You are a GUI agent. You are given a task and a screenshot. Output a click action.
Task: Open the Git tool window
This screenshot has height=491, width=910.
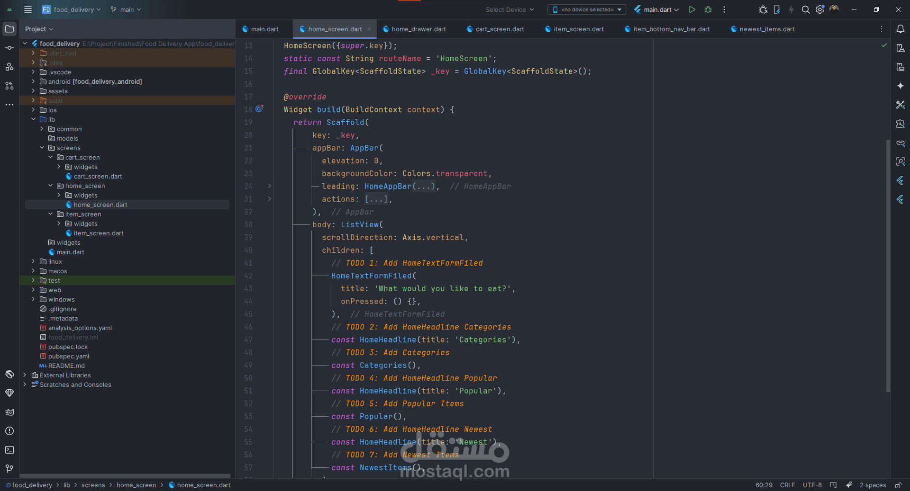9,469
